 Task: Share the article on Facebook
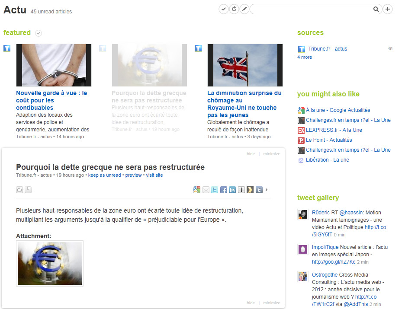coord(223,189)
